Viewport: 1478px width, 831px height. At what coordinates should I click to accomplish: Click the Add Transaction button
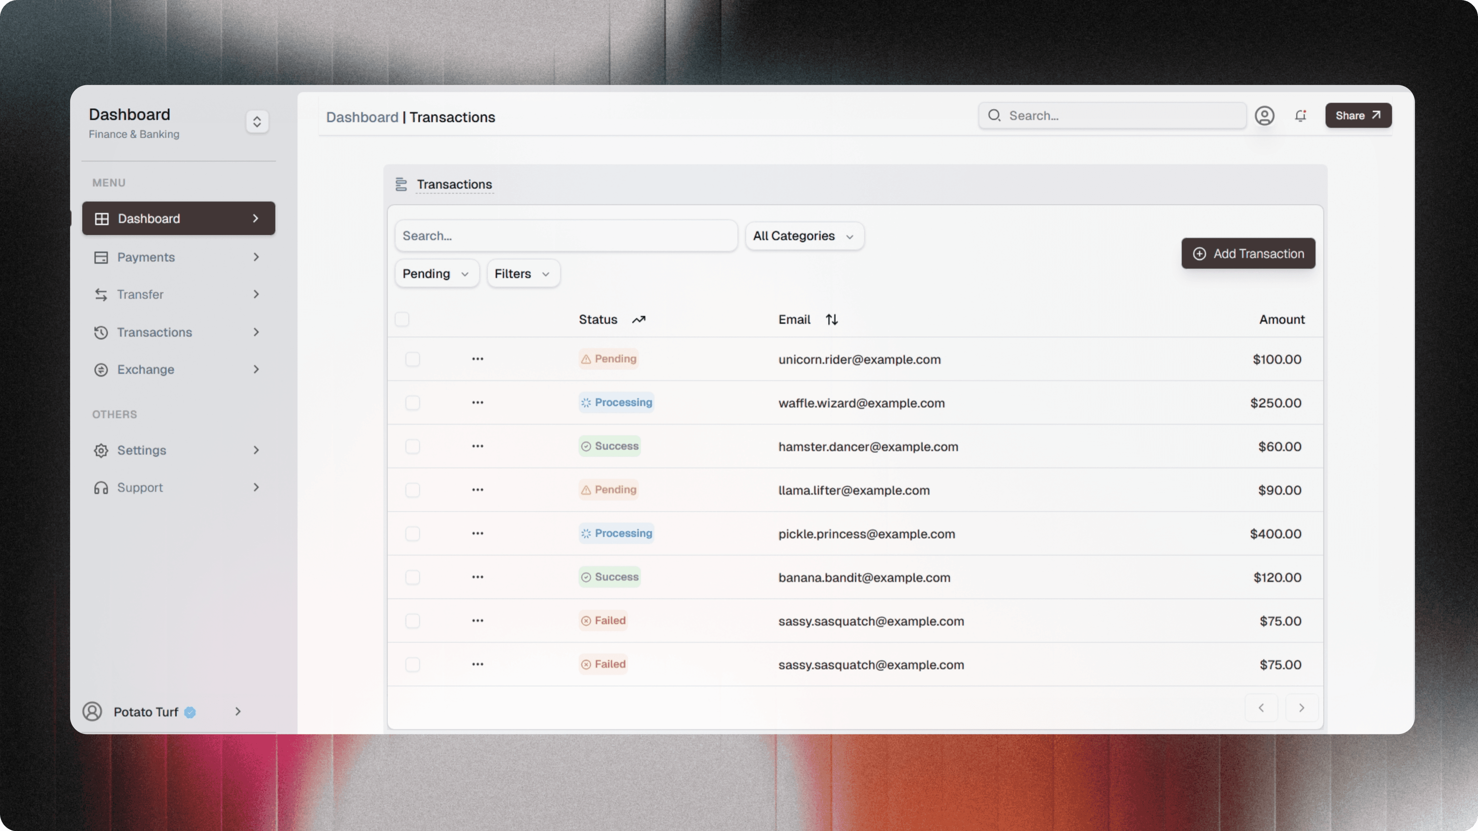click(1248, 253)
